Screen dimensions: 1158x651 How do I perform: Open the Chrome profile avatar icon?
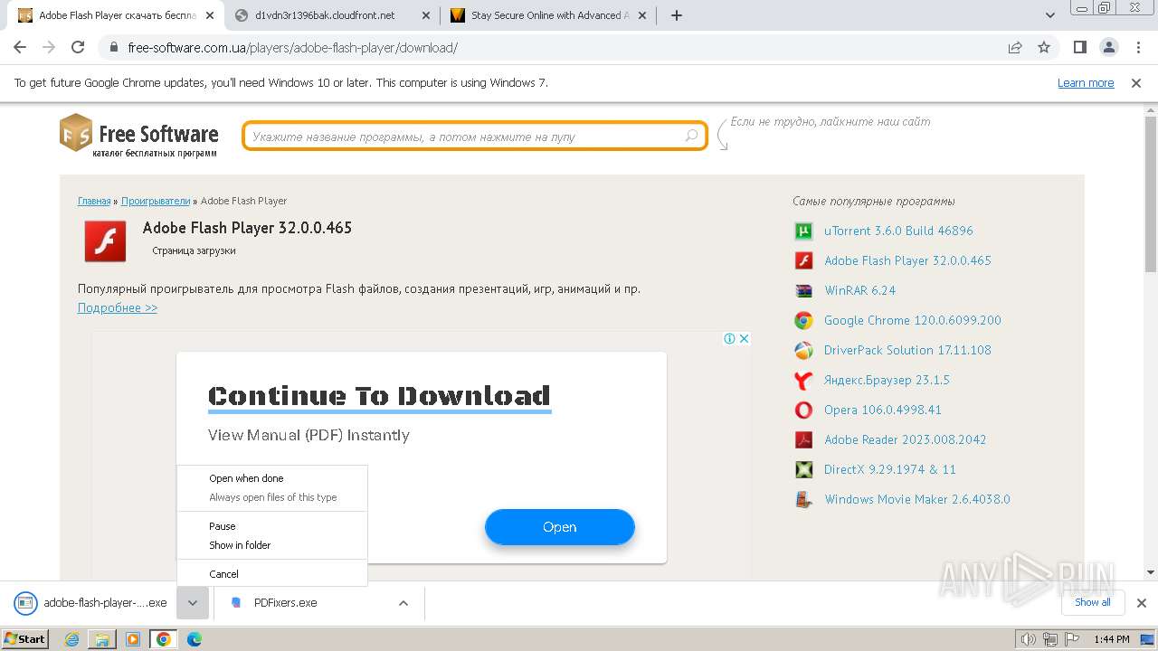[x=1109, y=48]
